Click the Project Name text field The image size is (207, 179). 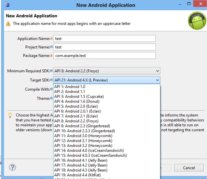point(104,47)
